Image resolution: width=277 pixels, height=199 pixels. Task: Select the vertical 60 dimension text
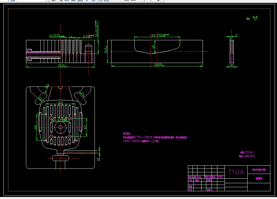pos(35,127)
